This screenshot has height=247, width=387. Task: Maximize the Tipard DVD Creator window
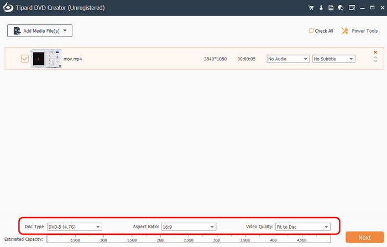(372, 8)
